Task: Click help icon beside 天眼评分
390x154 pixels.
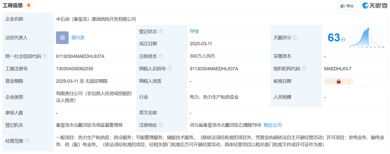Action: (x=295, y=38)
